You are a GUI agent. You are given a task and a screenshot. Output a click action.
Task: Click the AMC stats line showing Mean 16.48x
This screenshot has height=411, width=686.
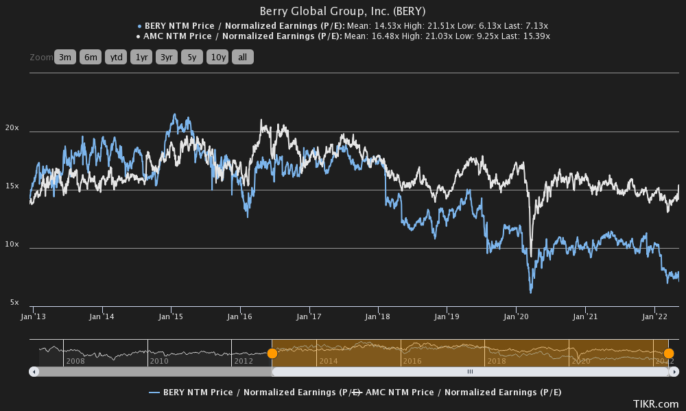point(342,36)
